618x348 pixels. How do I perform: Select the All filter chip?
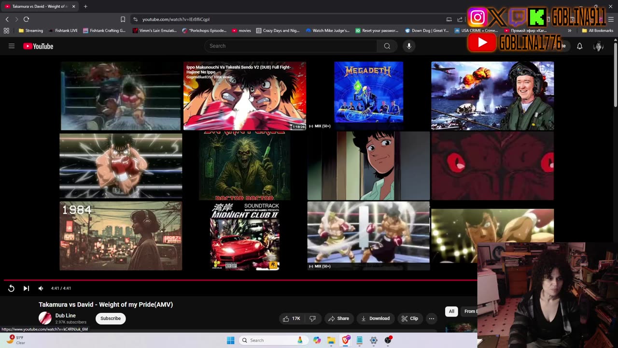pyautogui.click(x=451, y=311)
